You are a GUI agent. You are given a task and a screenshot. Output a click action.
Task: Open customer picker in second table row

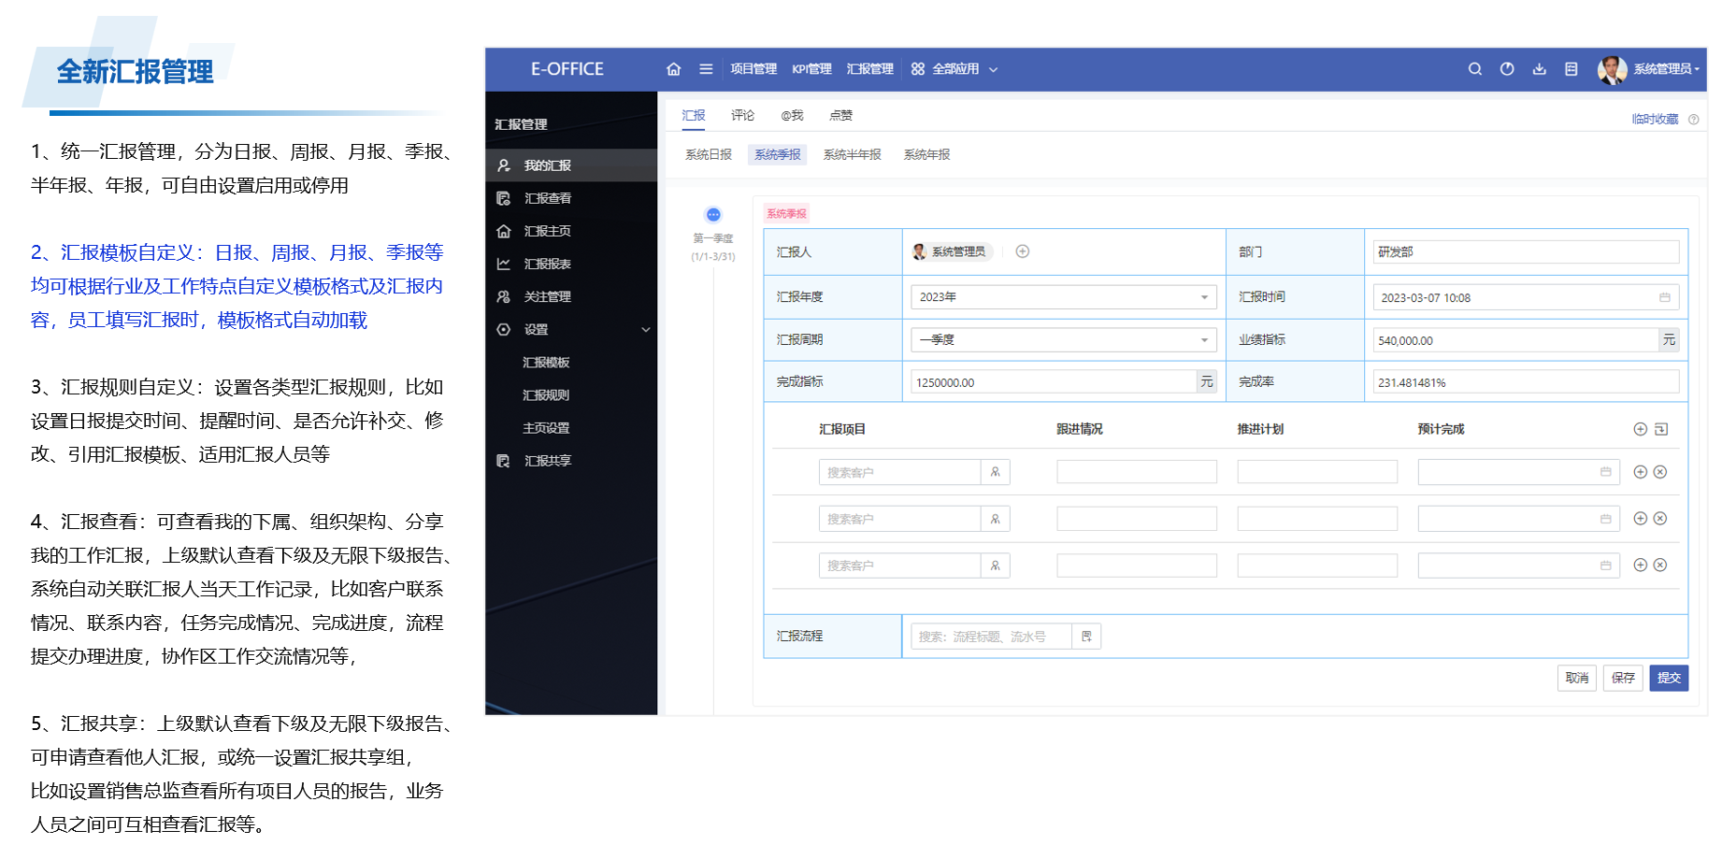996,519
